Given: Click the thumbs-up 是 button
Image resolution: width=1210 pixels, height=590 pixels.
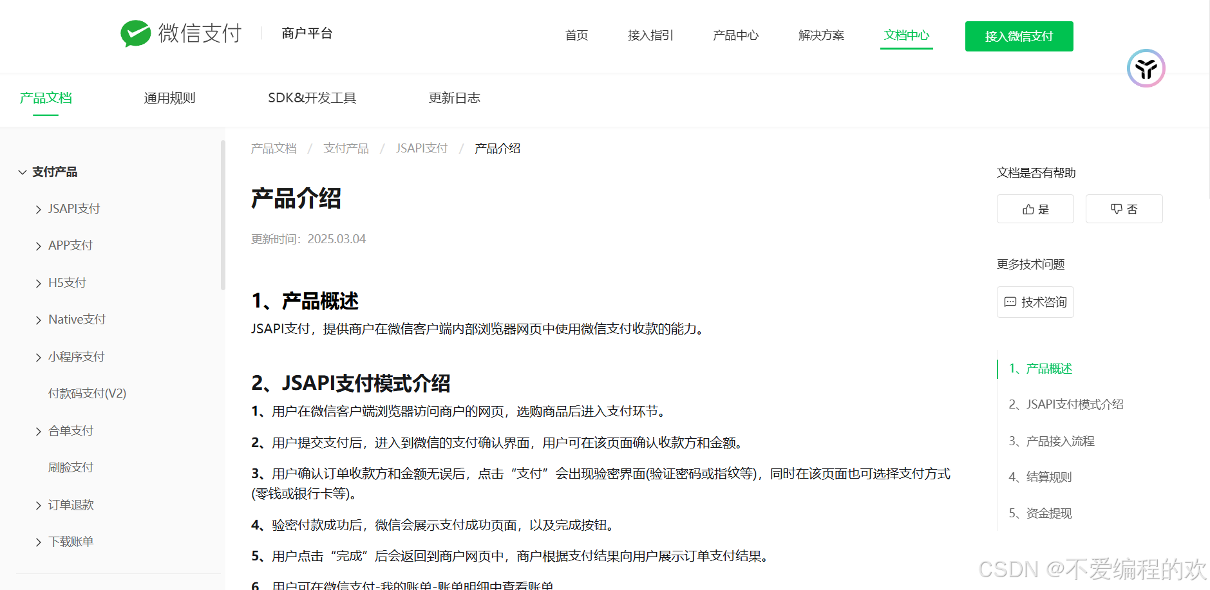Looking at the screenshot, I should tap(1035, 209).
